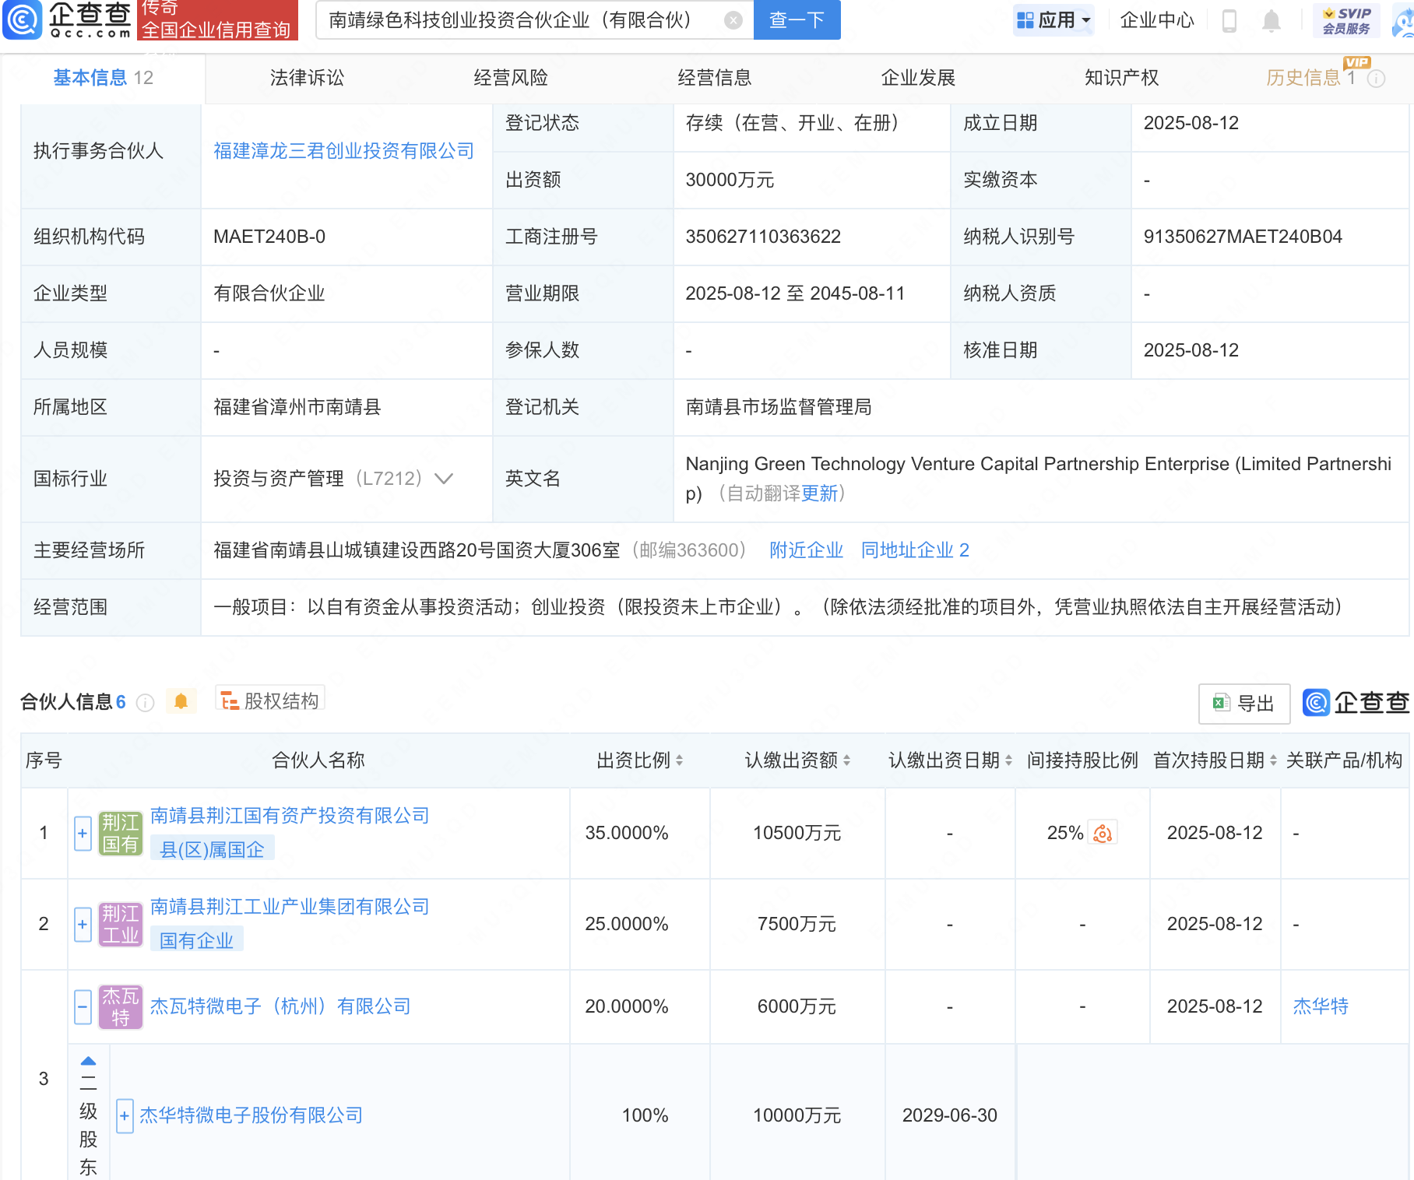
Task: Click info icon next to 历史信息
Action: click(1377, 79)
